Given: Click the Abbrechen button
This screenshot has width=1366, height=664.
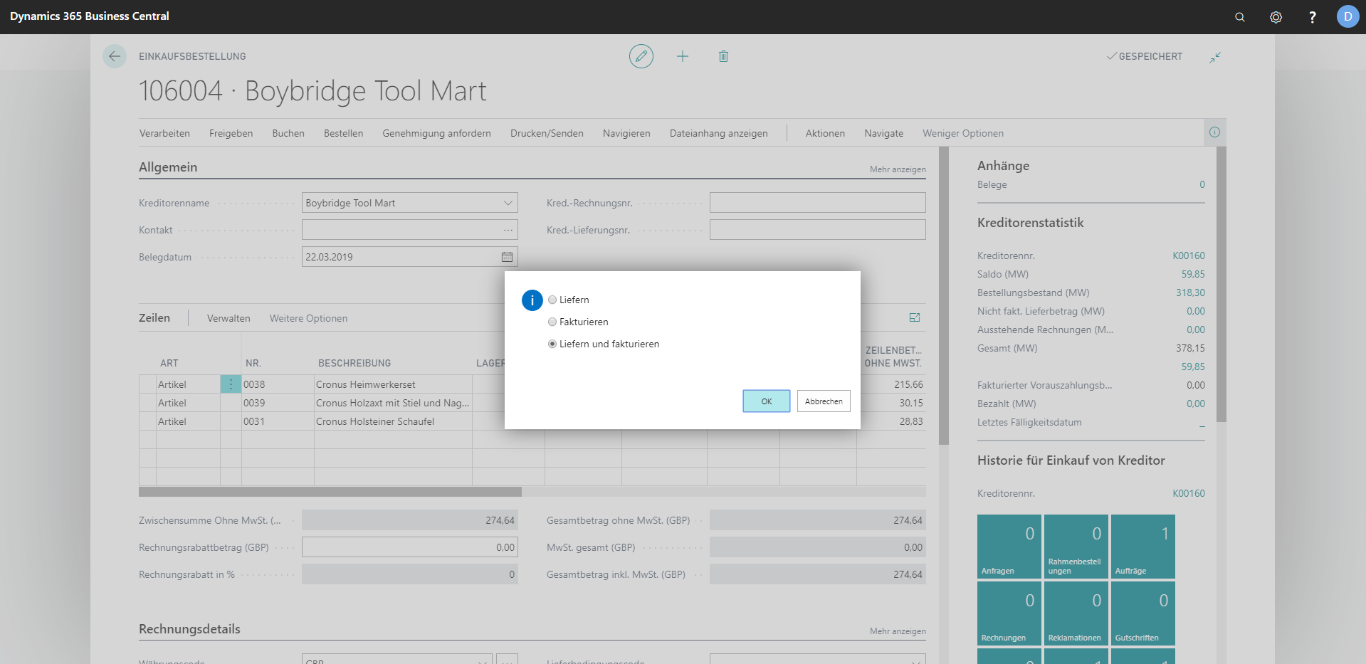Looking at the screenshot, I should coord(824,401).
